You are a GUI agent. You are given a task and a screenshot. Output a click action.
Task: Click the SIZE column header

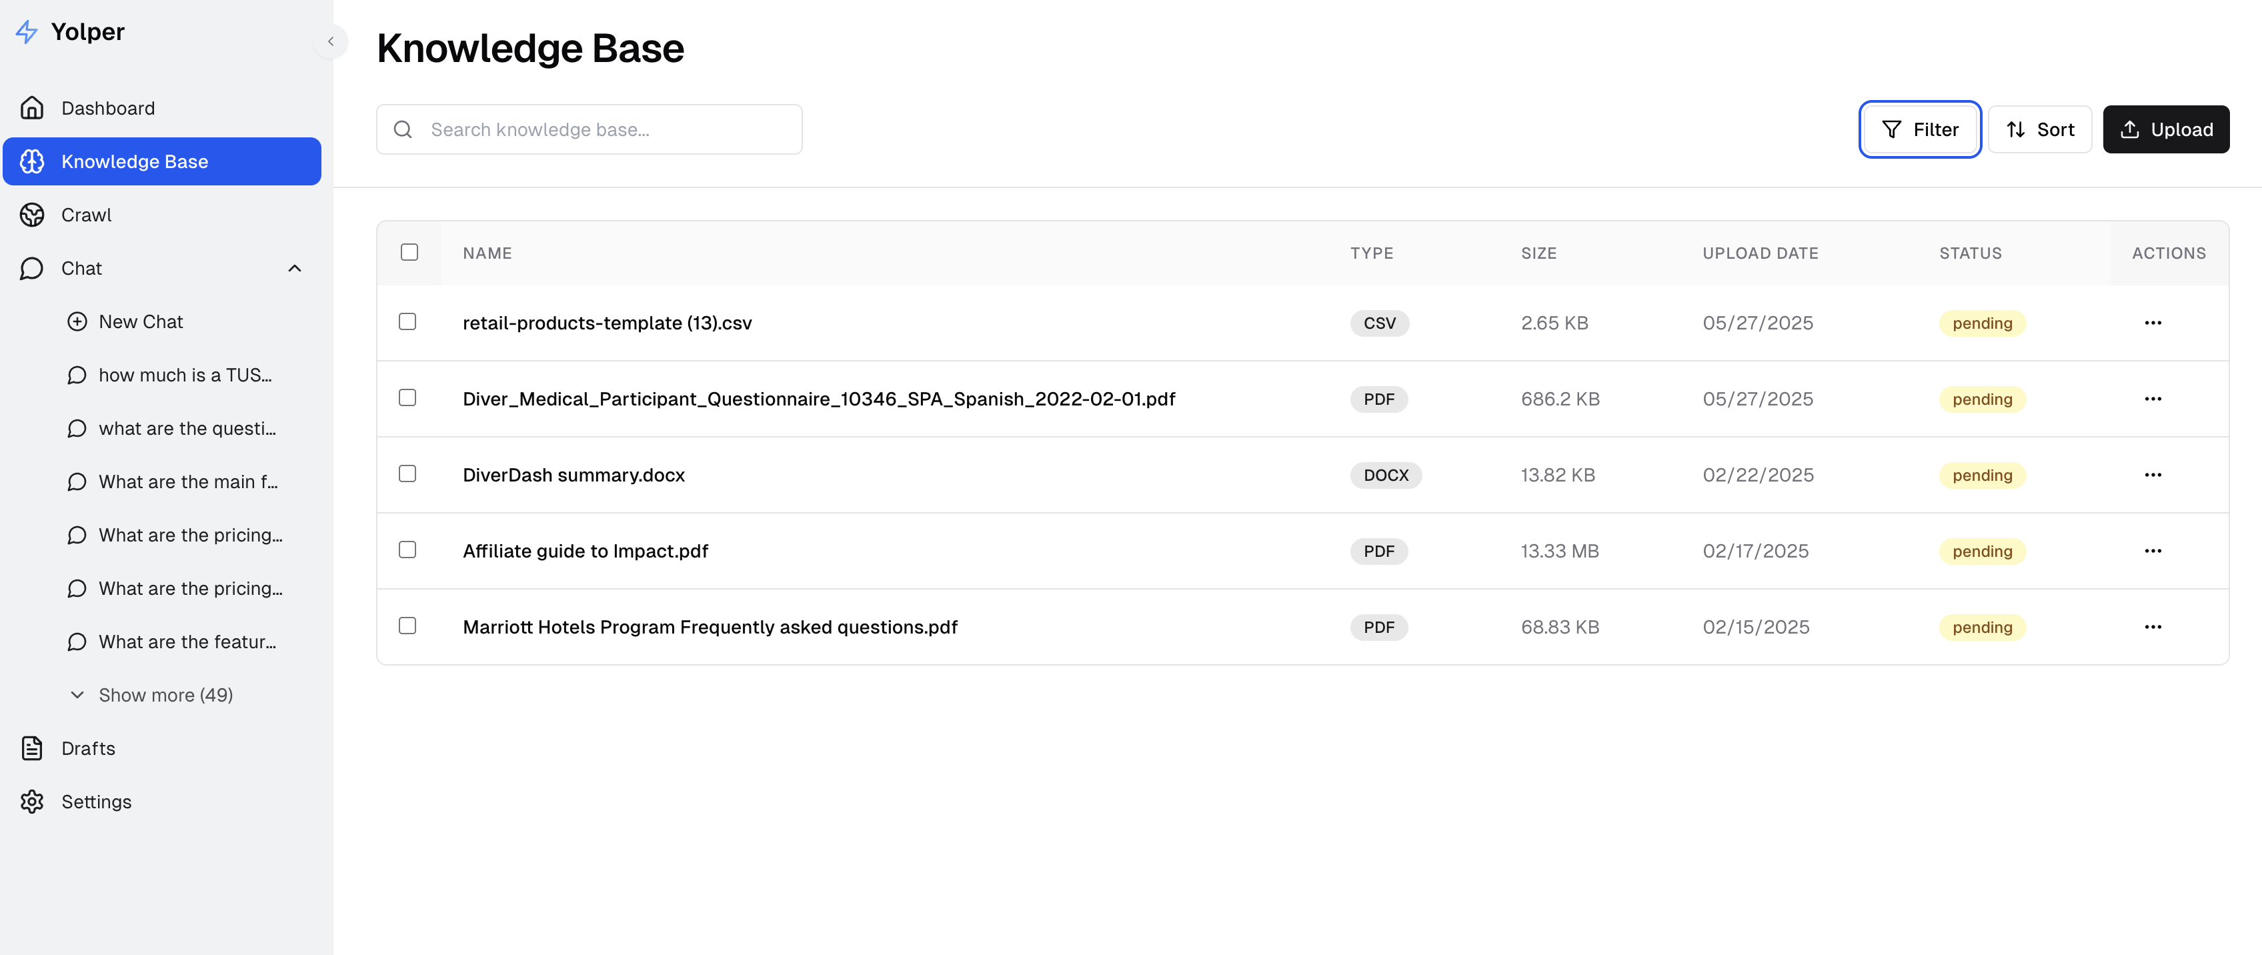(x=1538, y=253)
